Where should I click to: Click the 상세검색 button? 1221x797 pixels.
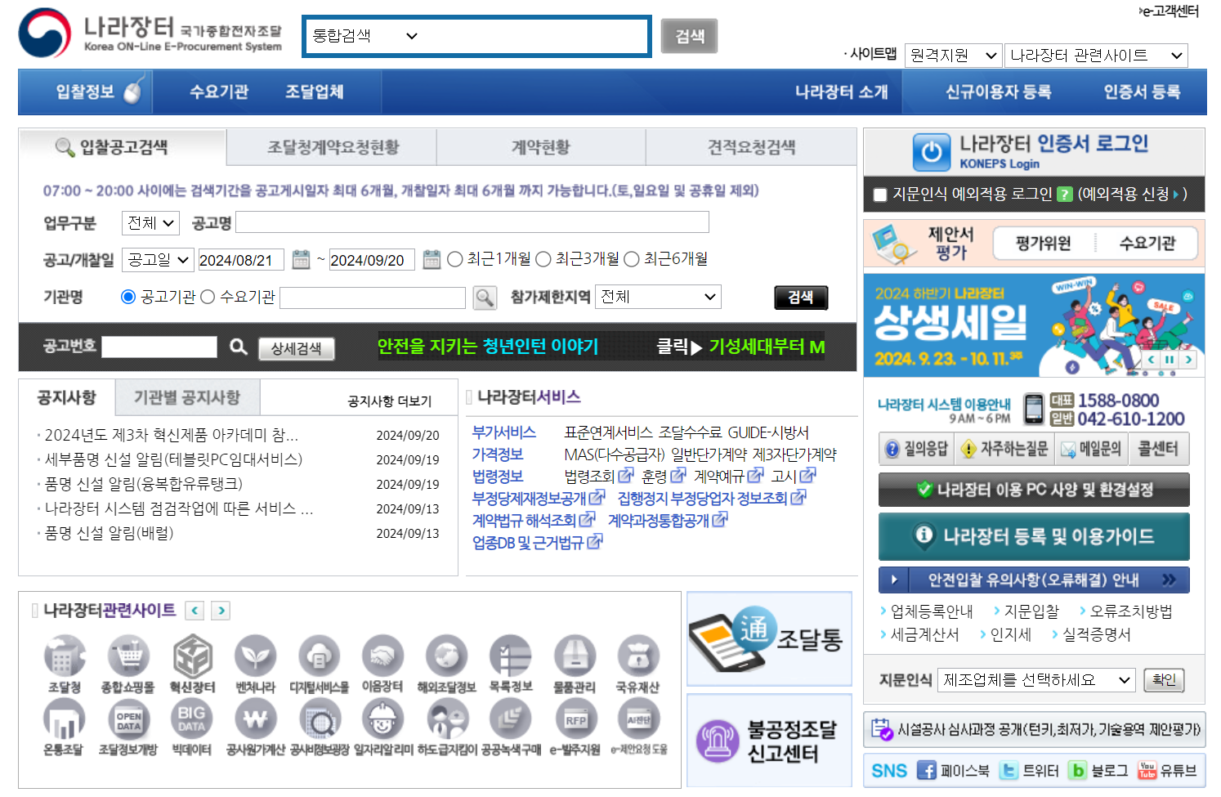tap(297, 349)
